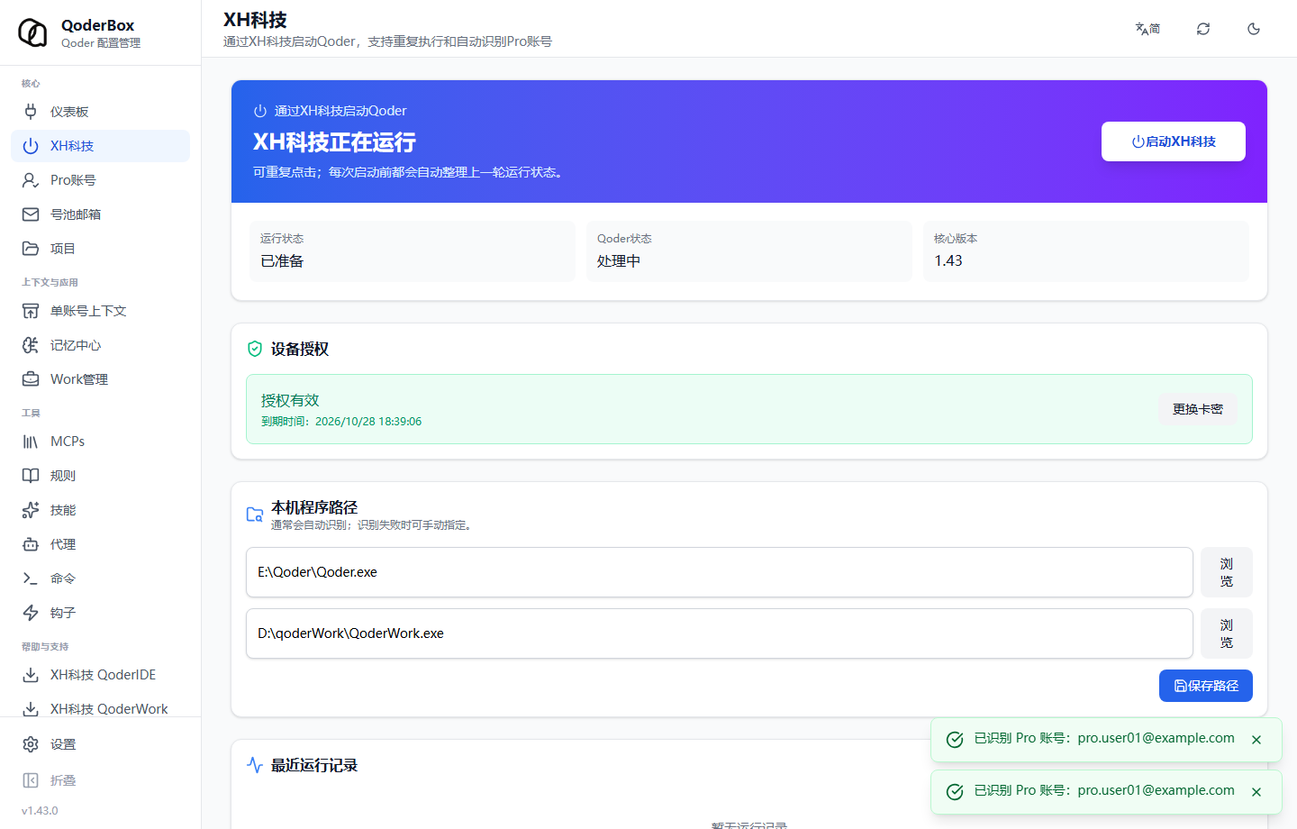The height and width of the screenshot is (829, 1297).
Task: Click the 设备授权 shield icon
Action: 255,349
